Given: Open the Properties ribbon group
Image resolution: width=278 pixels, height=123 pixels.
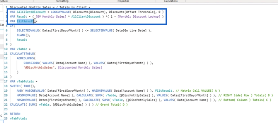Looking at the screenshot, I should (123, 1).
